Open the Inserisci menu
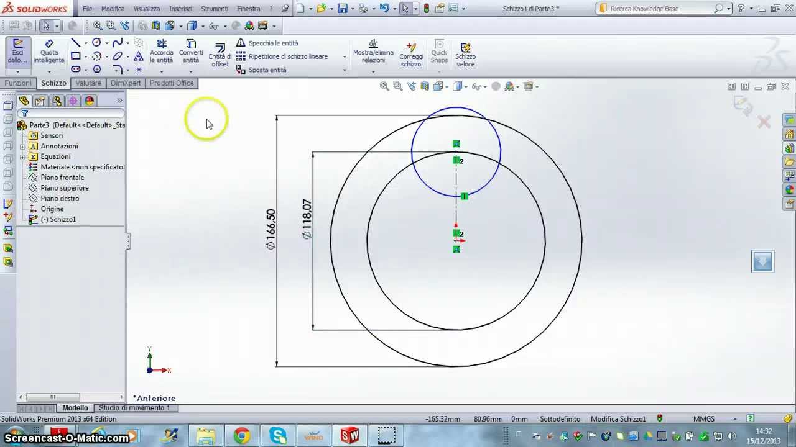This screenshot has height=447, width=796. pyautogui.click(x=180, y=9)
